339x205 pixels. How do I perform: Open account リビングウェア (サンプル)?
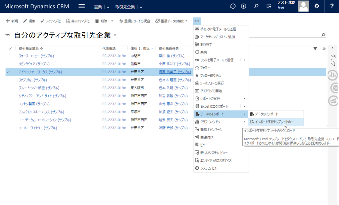point(34,64)
